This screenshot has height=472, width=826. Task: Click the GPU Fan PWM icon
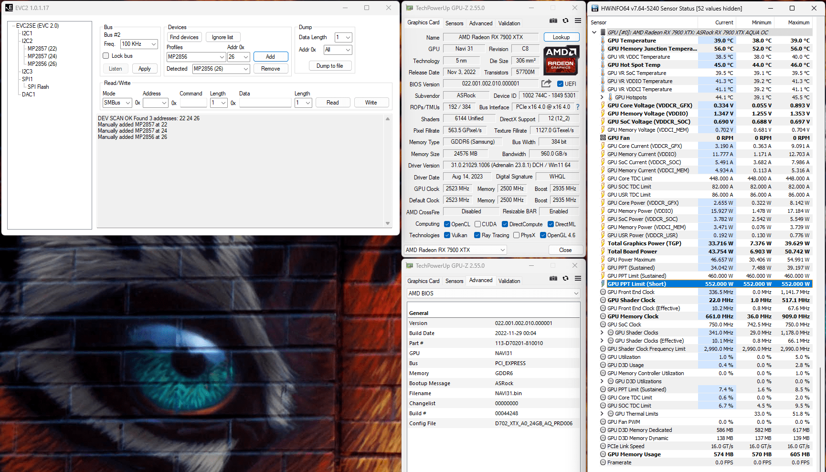click(603, 422)
